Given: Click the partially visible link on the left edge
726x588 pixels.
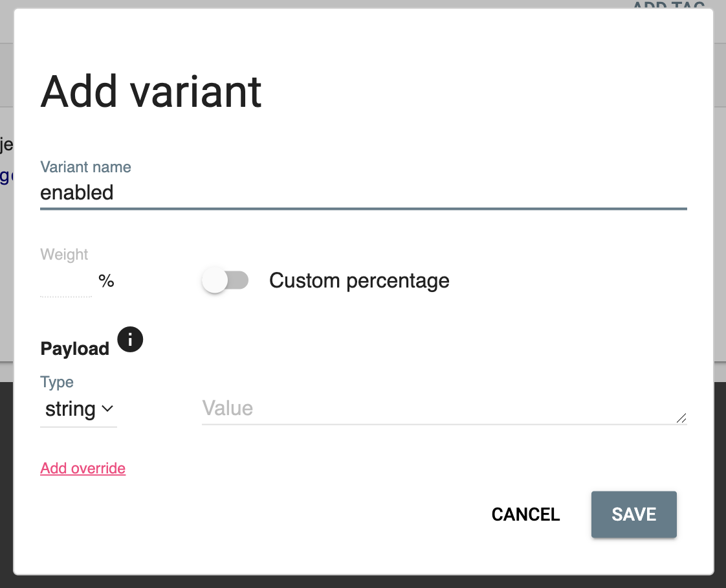Looking at the screenshot, I should click(5, 175).
